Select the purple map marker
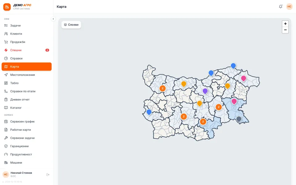296x185 pixels. pos(205,91)
